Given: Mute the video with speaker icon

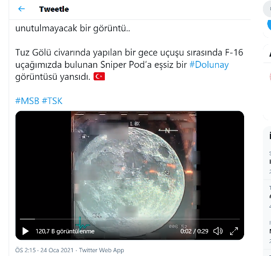Looking at the screenshot, I should click(x=218, y=231).
